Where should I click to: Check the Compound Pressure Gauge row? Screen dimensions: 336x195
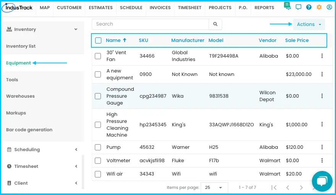98,96
